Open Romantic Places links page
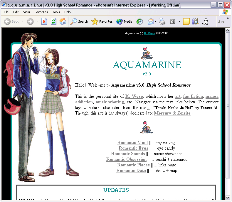The image size is (232, 202). (133, 165)
